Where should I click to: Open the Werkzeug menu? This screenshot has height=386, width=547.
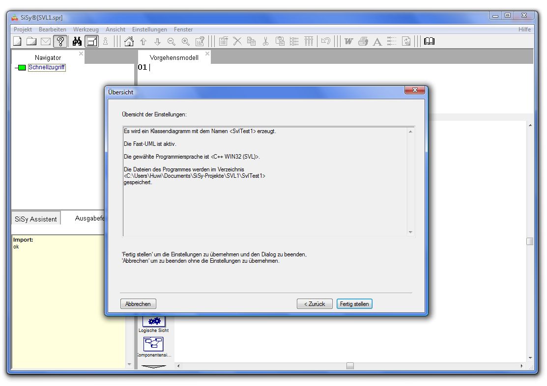click(86, 29)
